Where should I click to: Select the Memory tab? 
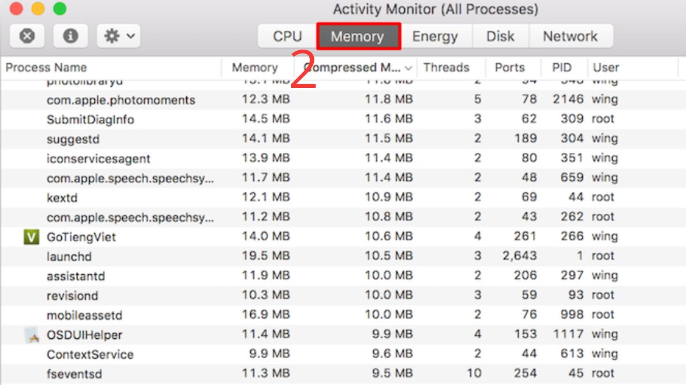(x=358, y=37)
